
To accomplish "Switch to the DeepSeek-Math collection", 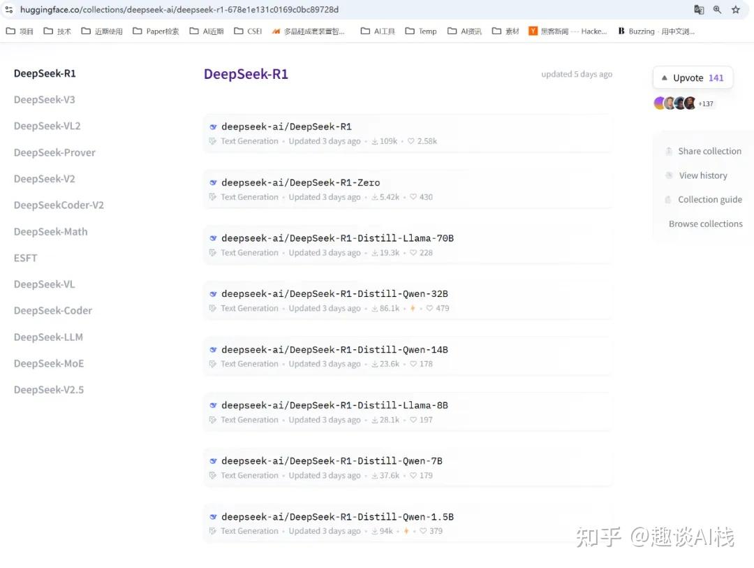I will click(50, 231).
